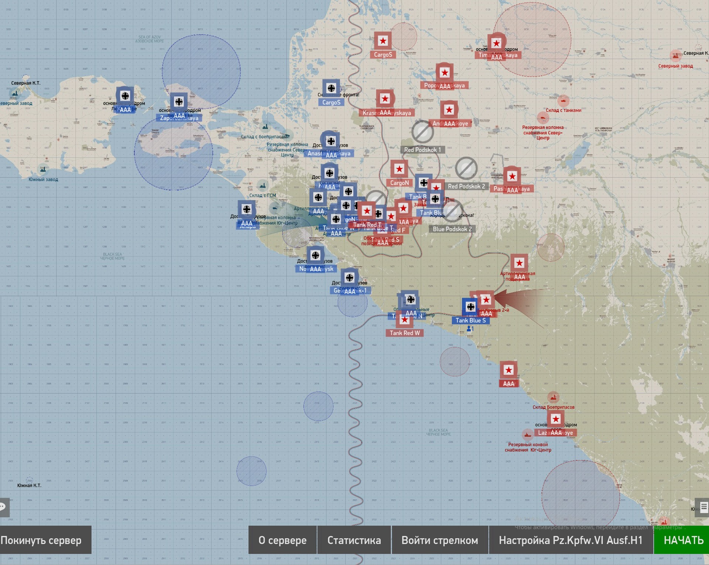Click the green НАЧАТЬ start button
This screenshot has width=709, height=565.
click(683, 540)
